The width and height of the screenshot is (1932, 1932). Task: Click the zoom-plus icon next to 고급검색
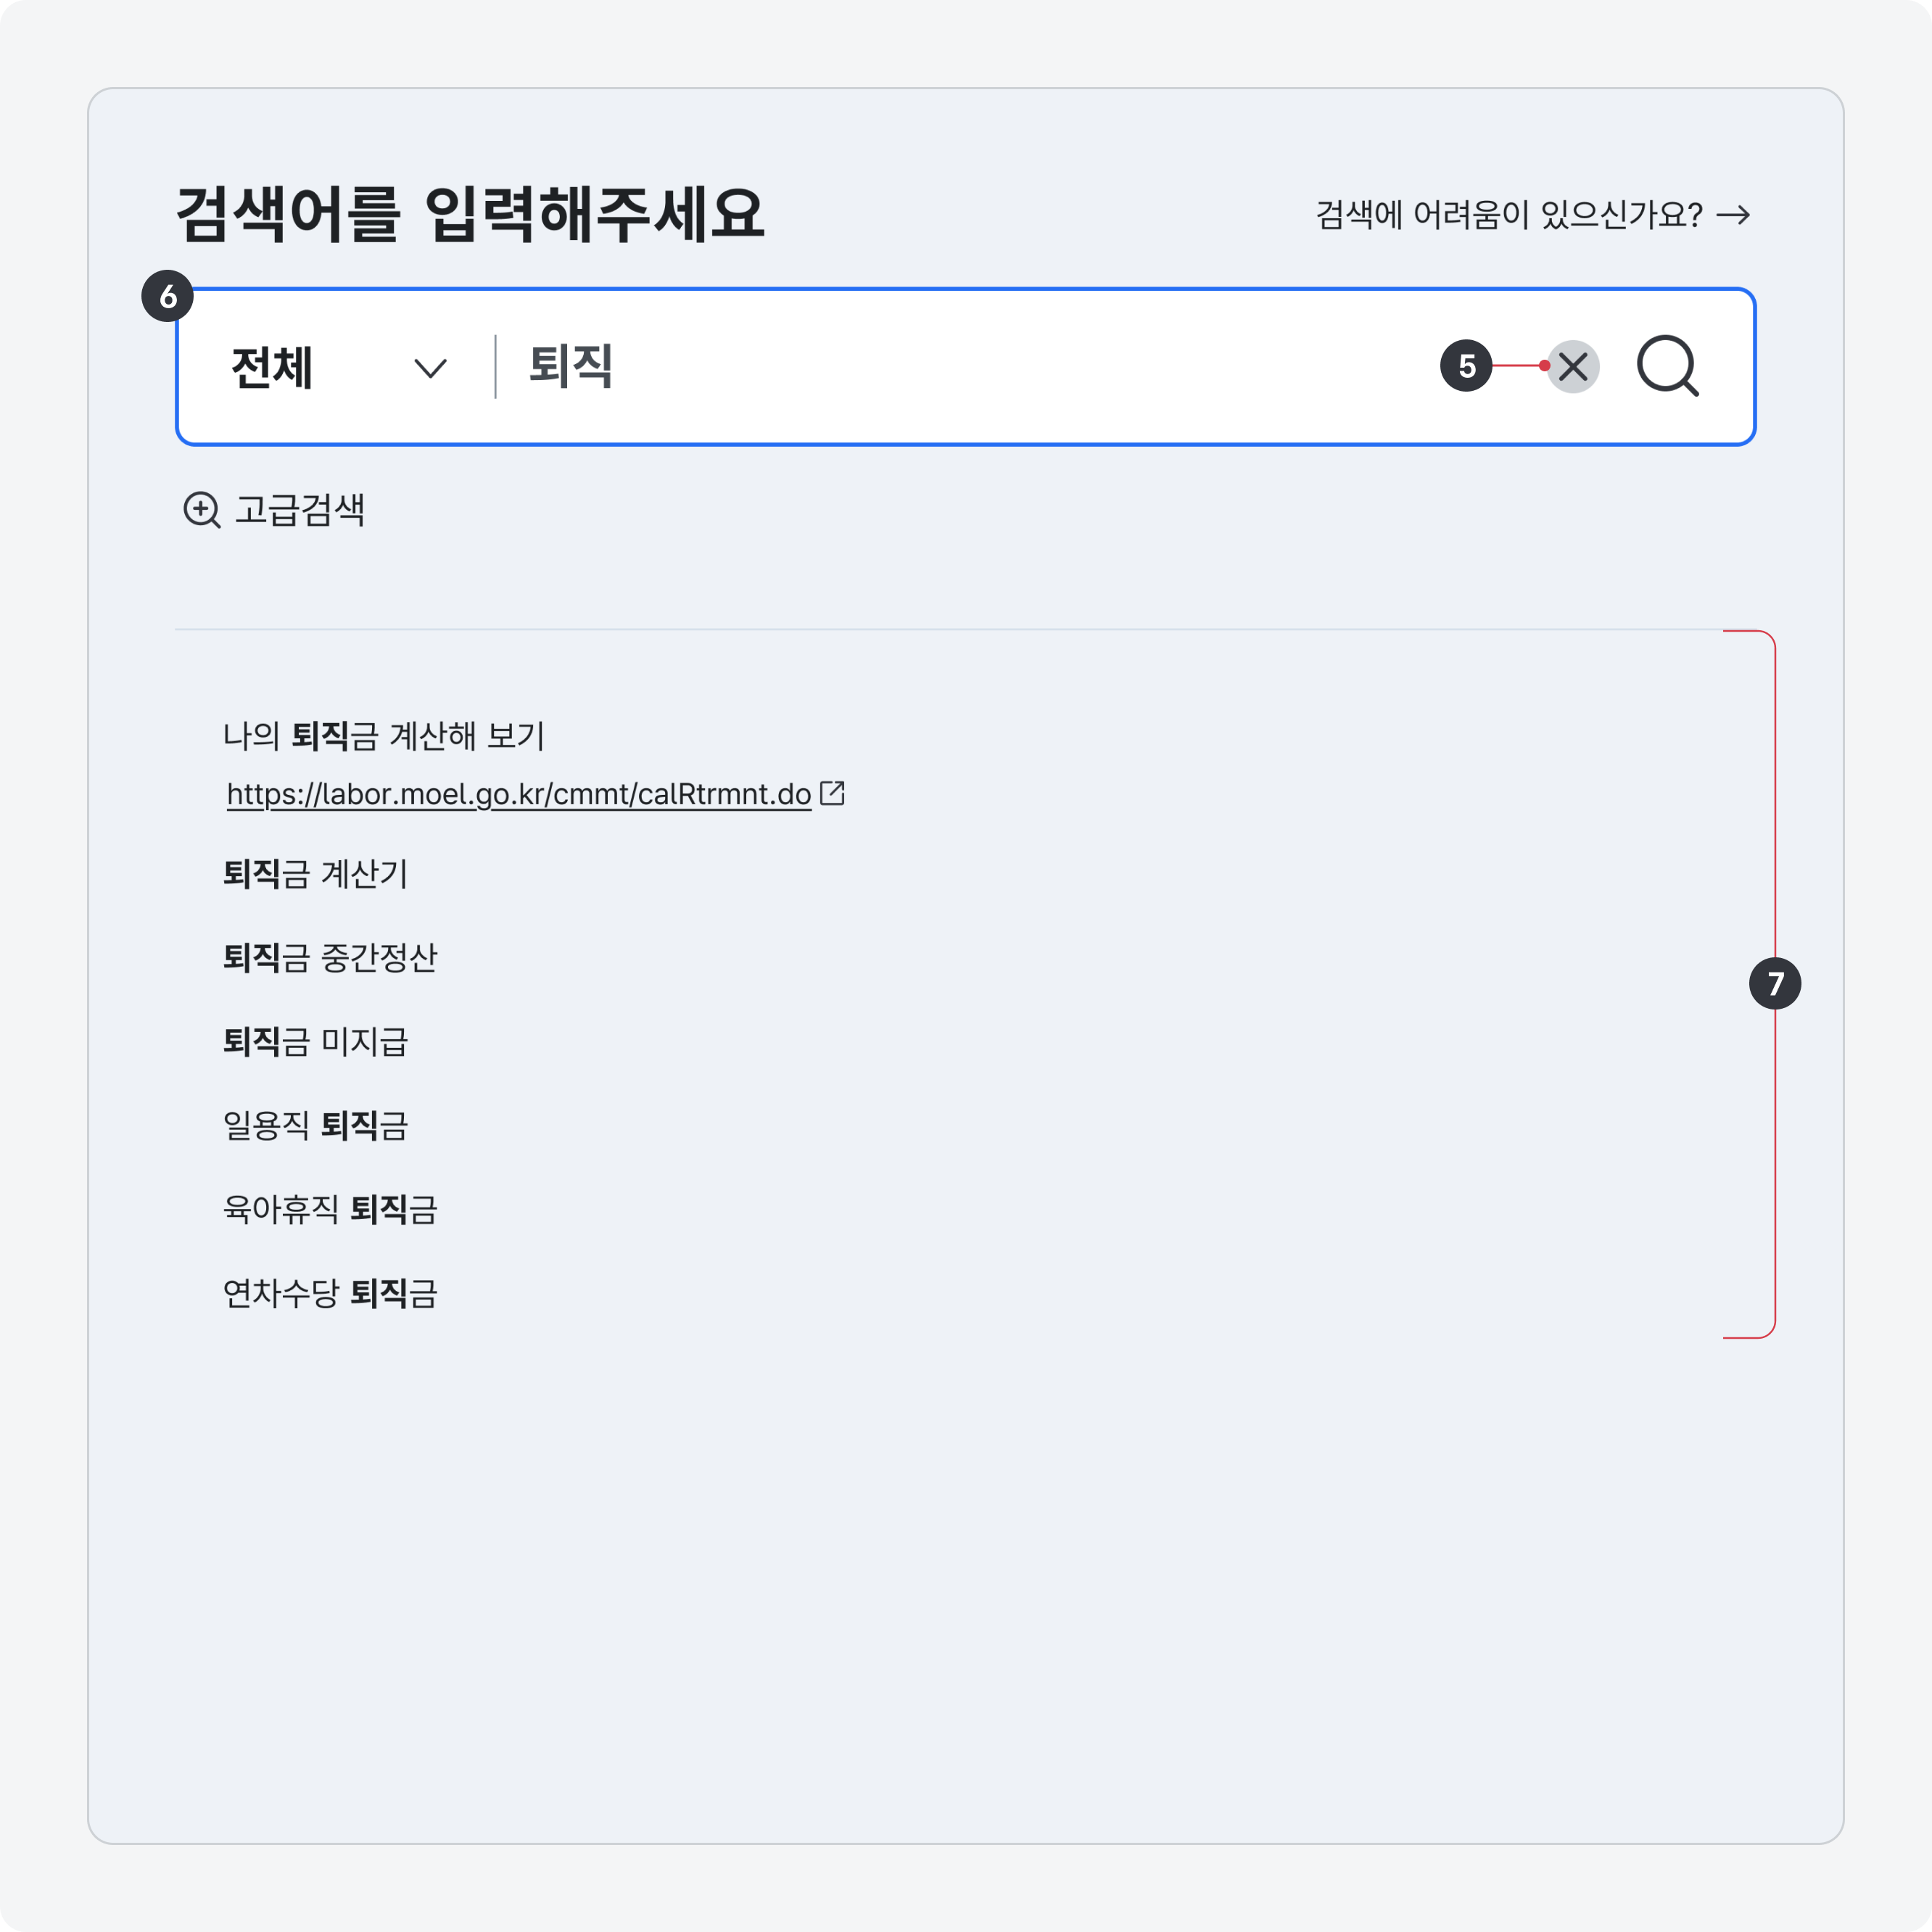click(x=202, y=510)
